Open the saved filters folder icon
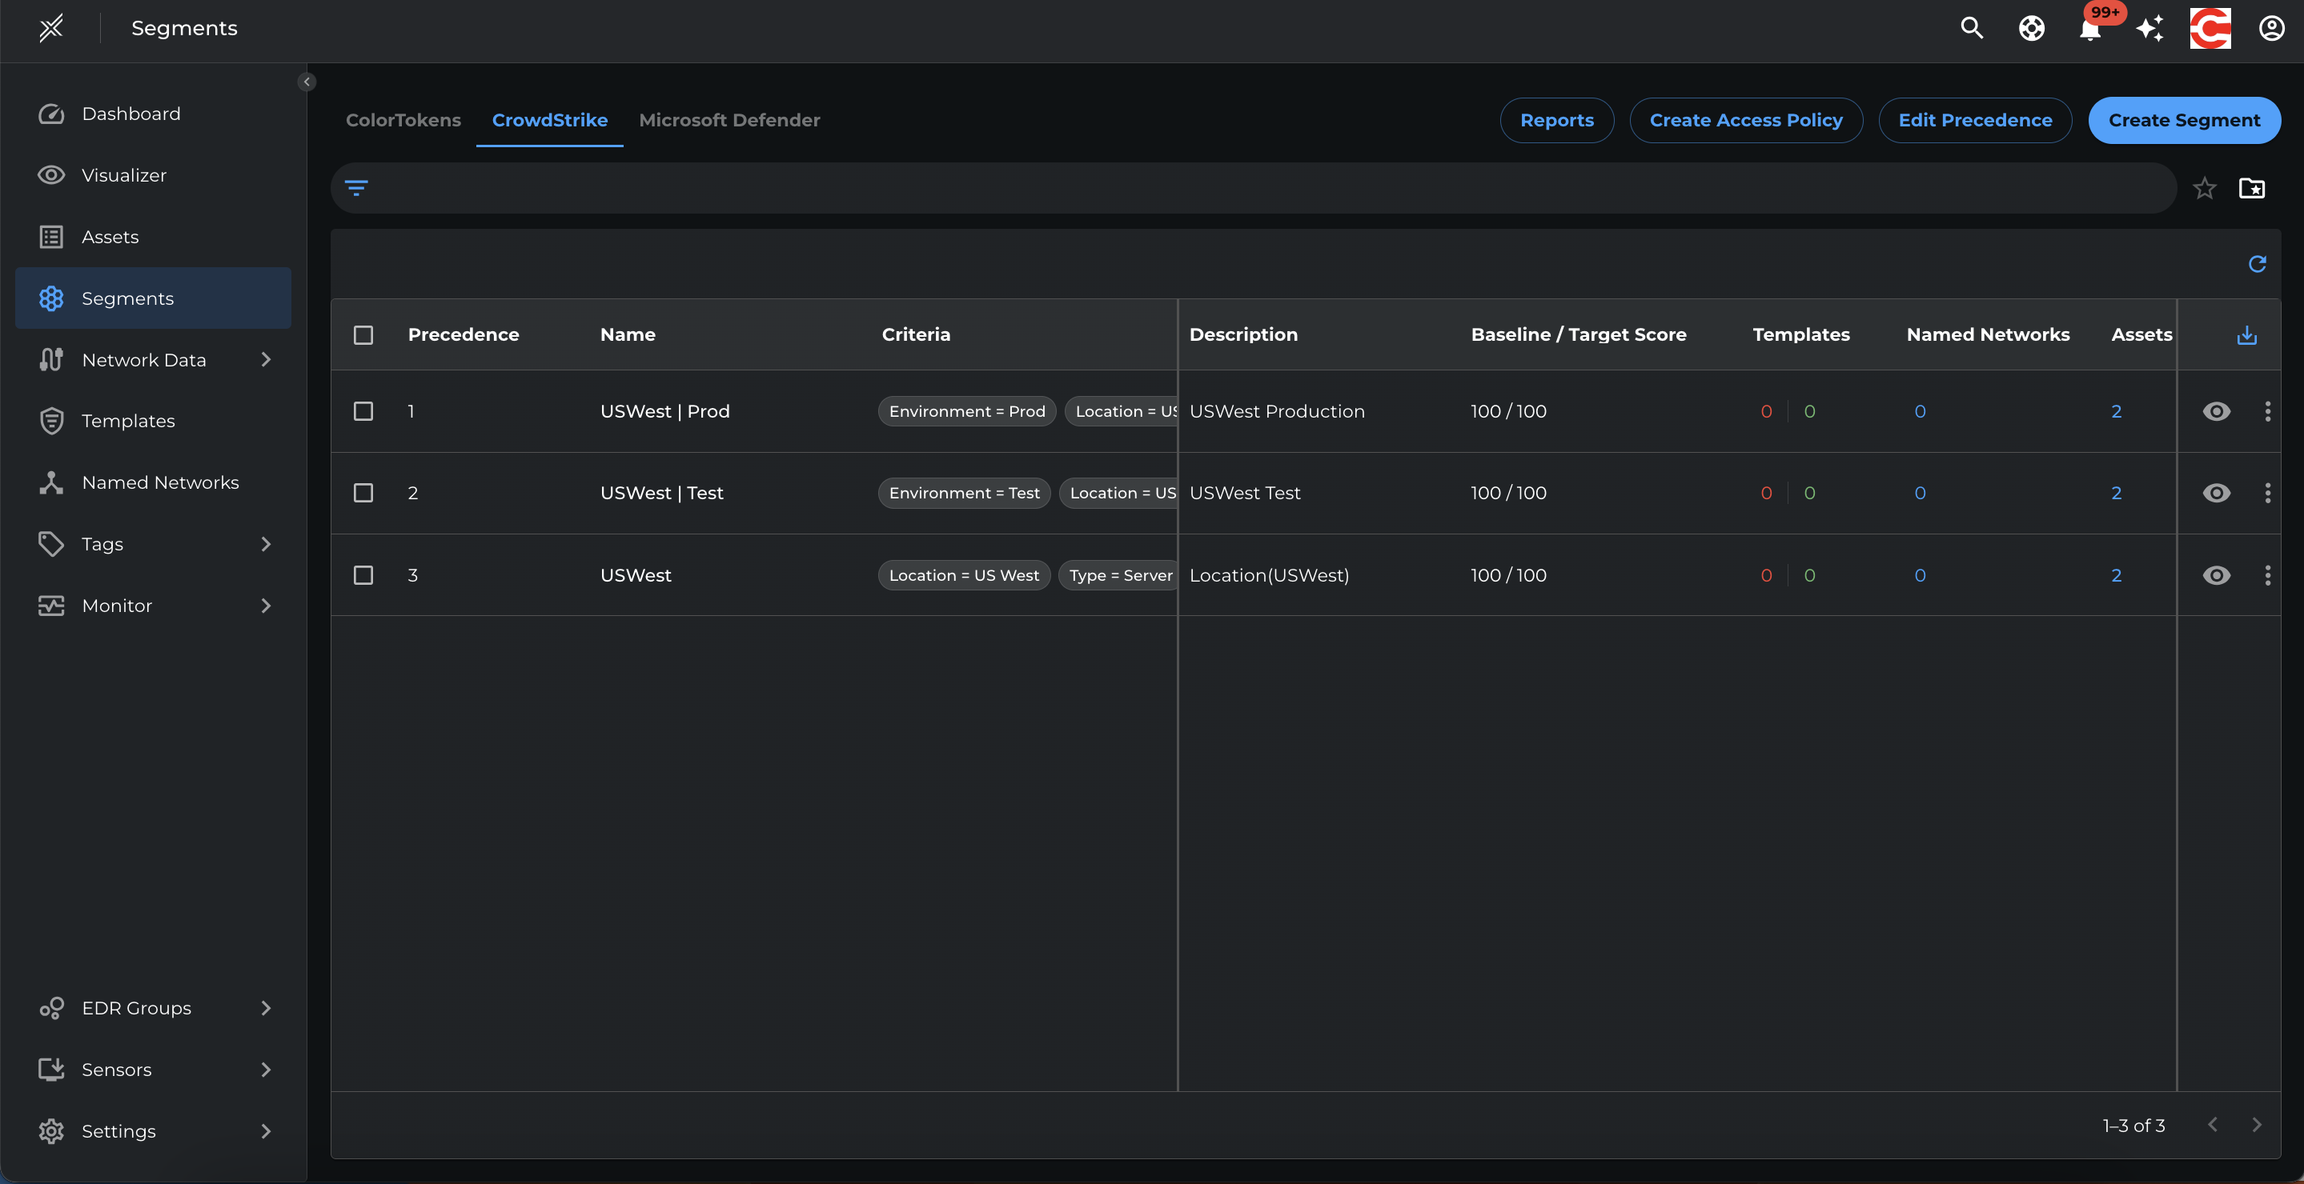Image resolution: width=2304 pixels, height=1184 pixels. (x=2251, y=189)
